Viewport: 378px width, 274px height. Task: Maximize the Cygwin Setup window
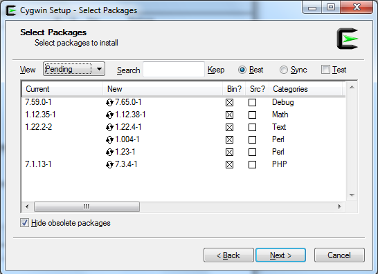tap(331, 8)
